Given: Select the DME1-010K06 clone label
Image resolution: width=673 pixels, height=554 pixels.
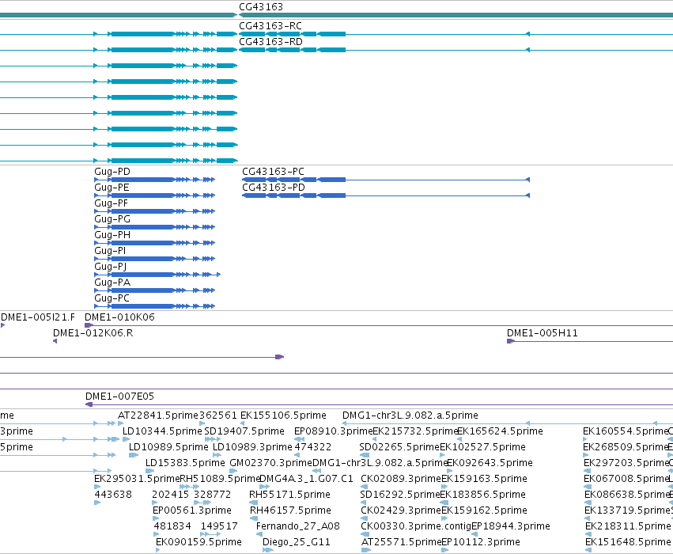Looking at the screenshot, I should point(119,317).
